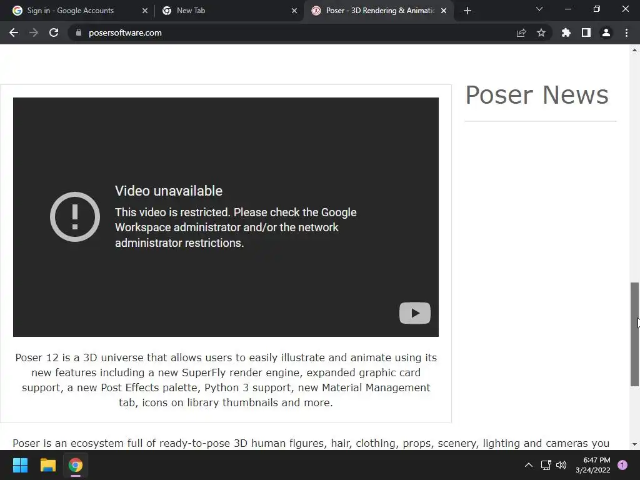Click the Poser ecosystem paragraph text
This screenshot has height=480, width=640.
(311, 443)
